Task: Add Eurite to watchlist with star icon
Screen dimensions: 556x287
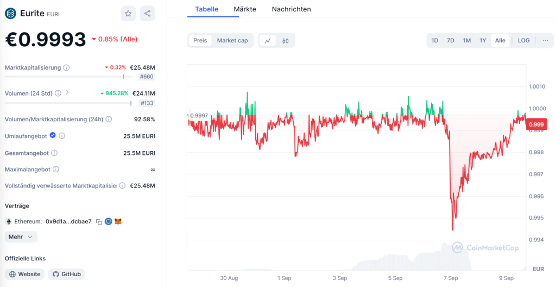Action: (x=128, y=14)
